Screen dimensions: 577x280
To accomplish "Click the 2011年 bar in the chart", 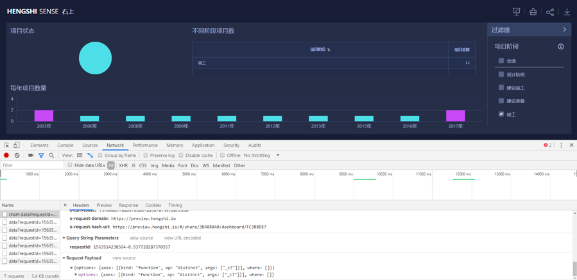I will tap(227, 119).
